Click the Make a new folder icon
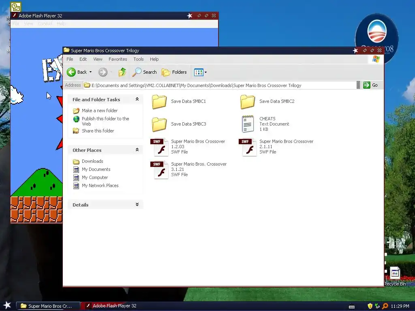The height and width of the screenshot is (311, 415). tap(76, 111)
